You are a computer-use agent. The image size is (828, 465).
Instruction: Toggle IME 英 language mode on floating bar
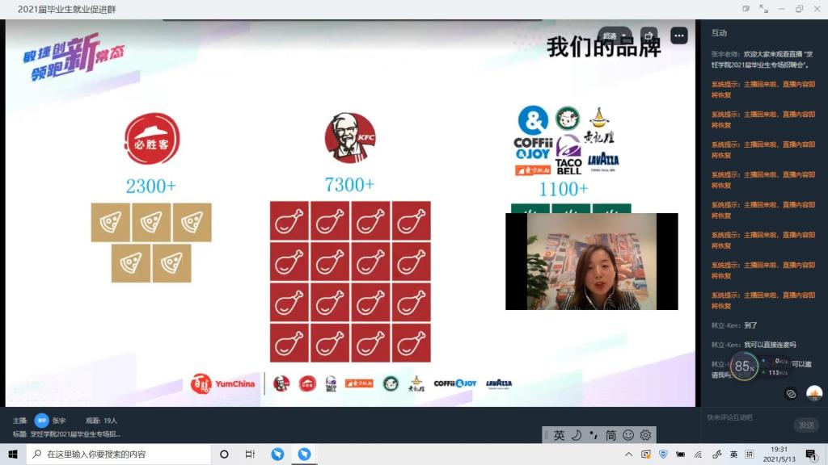(560, 435)
